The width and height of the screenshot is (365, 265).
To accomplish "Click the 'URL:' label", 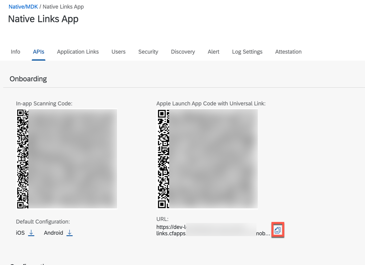I will (x=162, y=219).
